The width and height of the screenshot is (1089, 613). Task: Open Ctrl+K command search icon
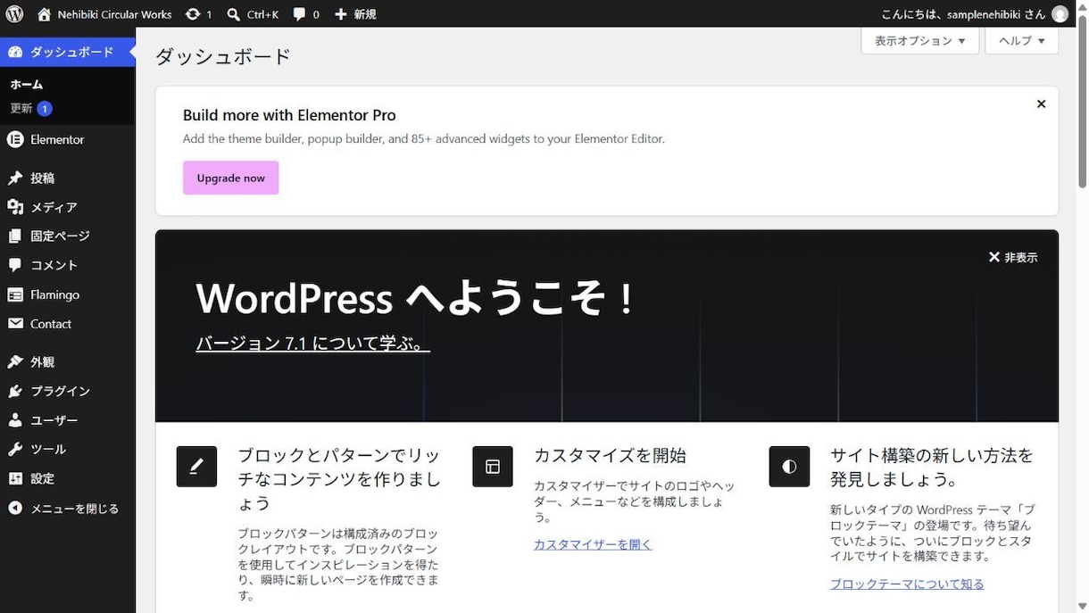[234, 14]
